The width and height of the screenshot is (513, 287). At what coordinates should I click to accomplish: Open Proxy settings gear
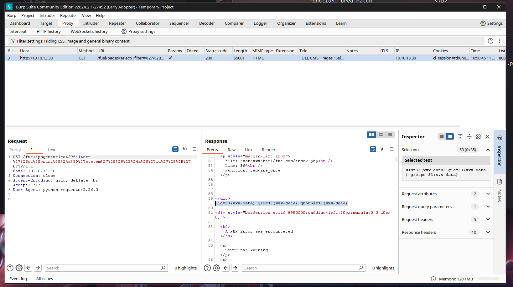124,31
